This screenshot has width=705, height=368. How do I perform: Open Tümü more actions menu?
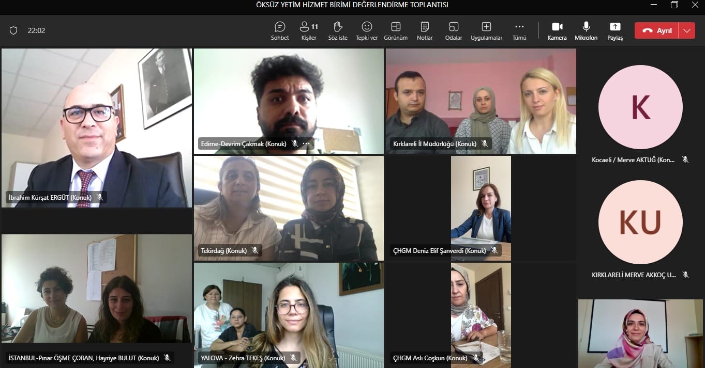coord(519,31)
